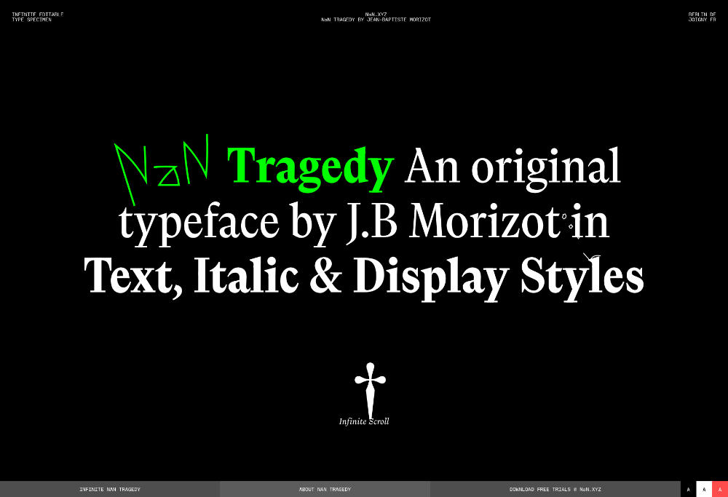
Task: Open the Infinite NaN Tragedy tab
Action: tap(110, 489)
